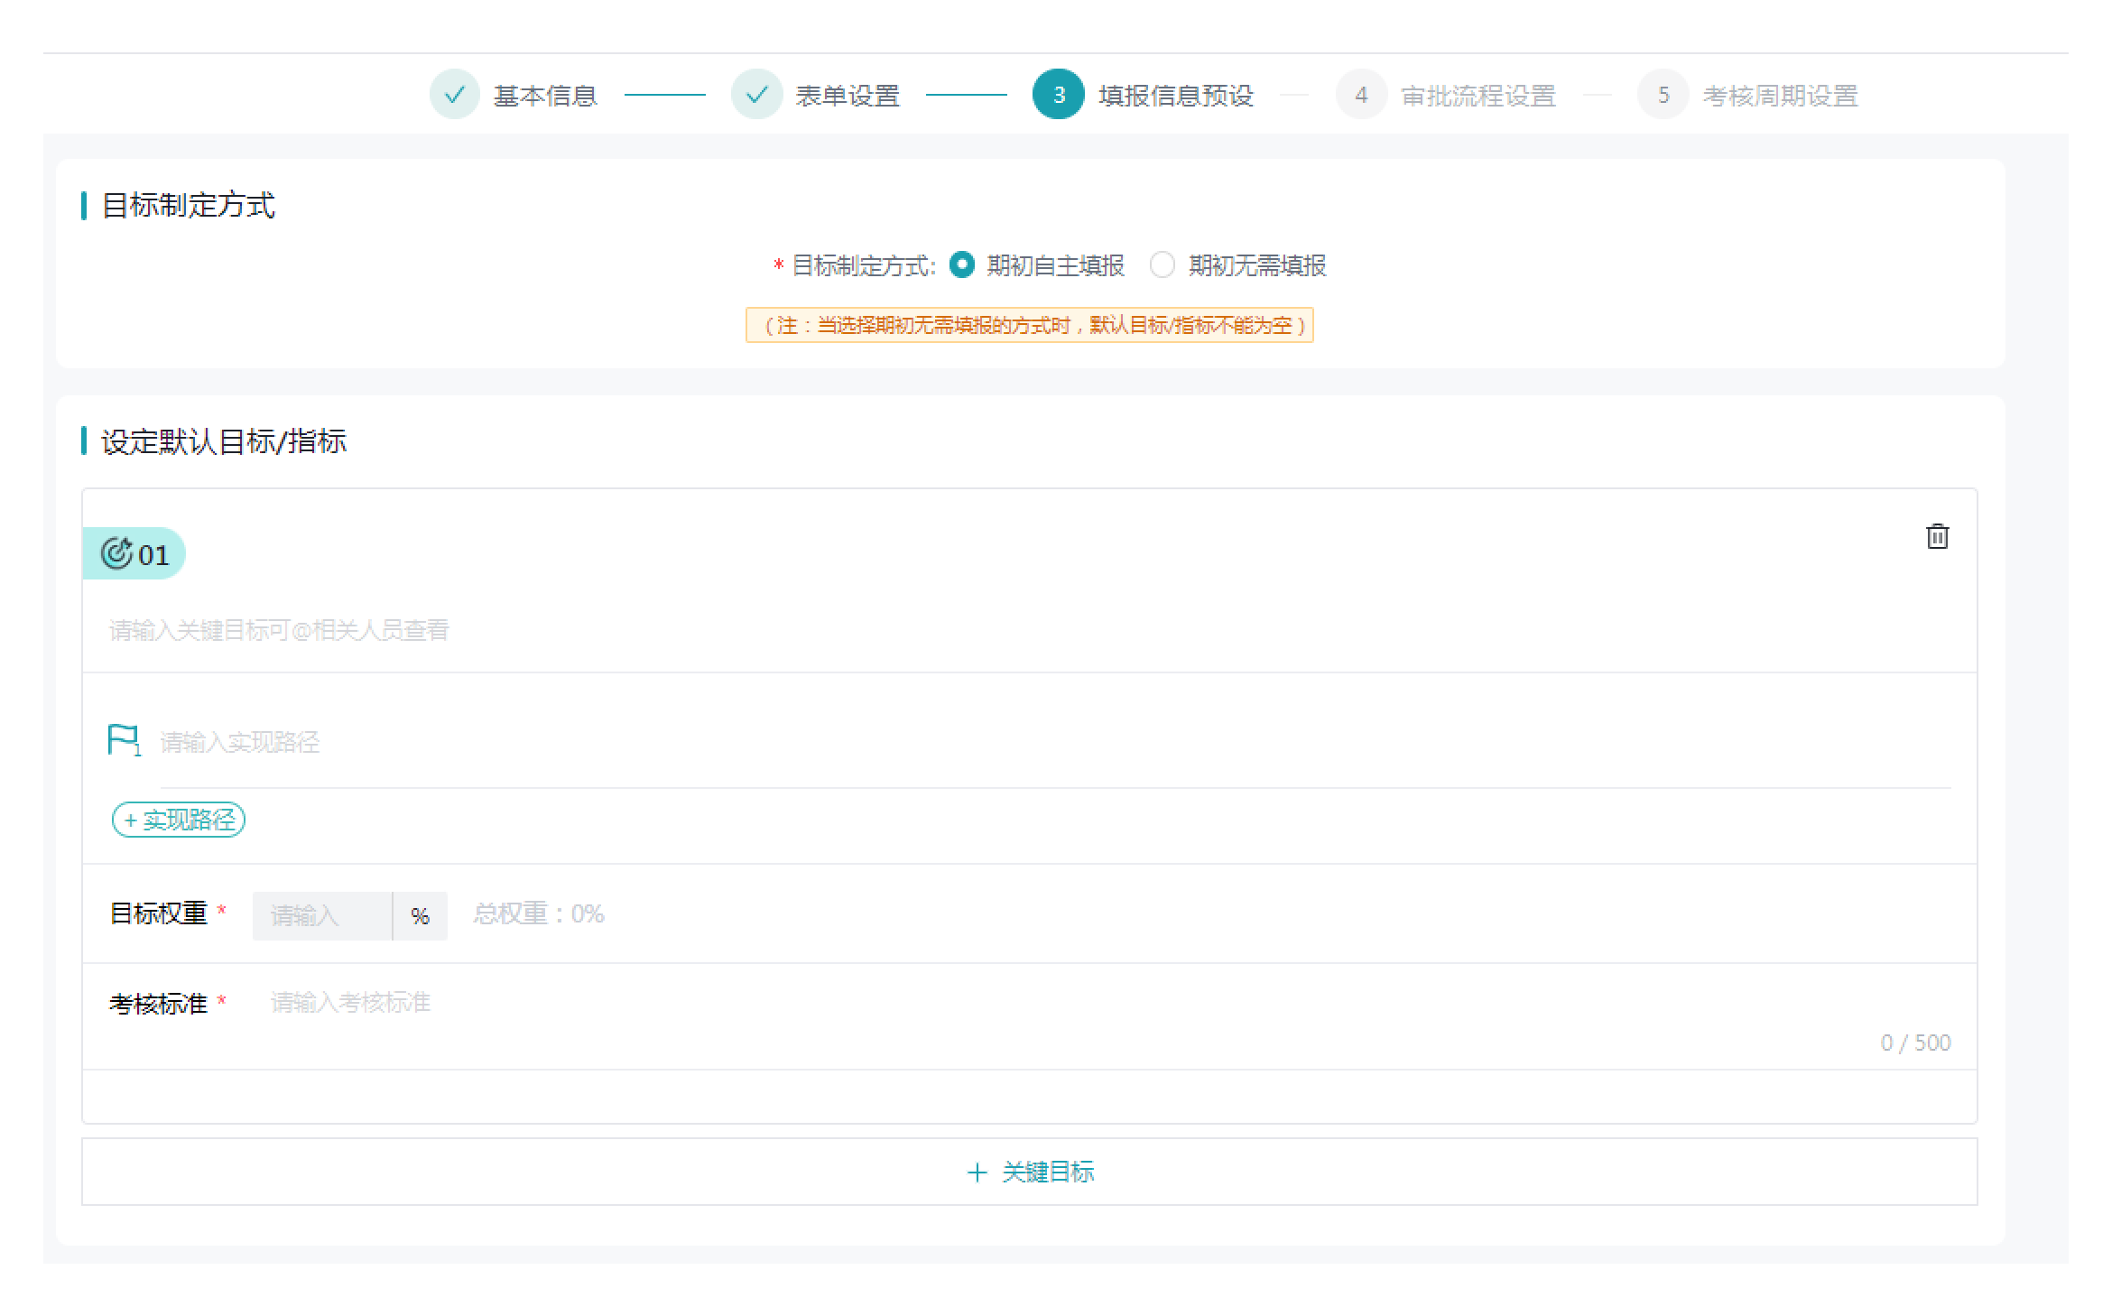This screenshot has width=2112, height=1307.
Task: Click the flag icon beside 实现路径 input
Action: (123, 740)
